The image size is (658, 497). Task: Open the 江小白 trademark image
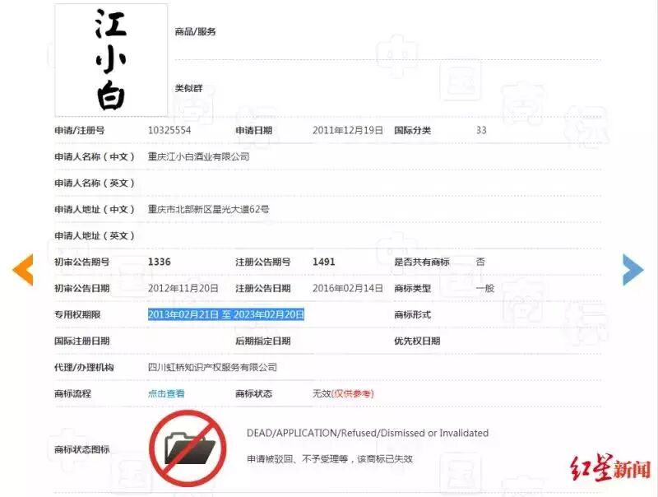tap(111, 60)
